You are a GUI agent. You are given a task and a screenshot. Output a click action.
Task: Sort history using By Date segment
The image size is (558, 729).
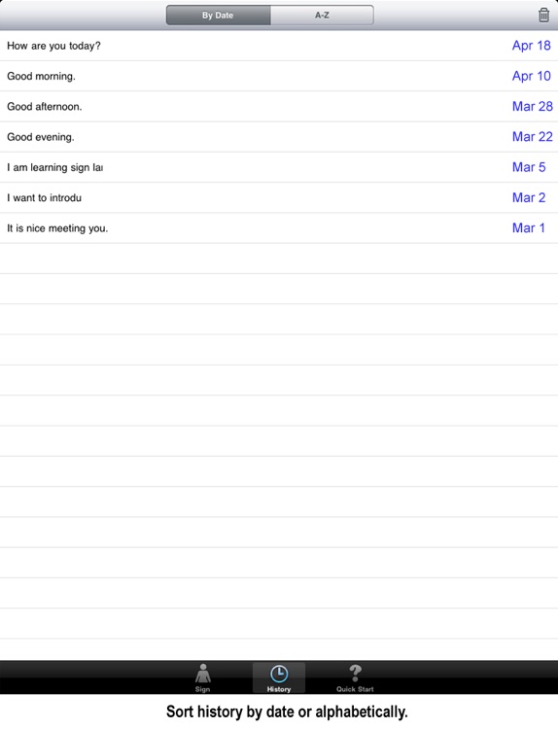click(x=218, y=16)
